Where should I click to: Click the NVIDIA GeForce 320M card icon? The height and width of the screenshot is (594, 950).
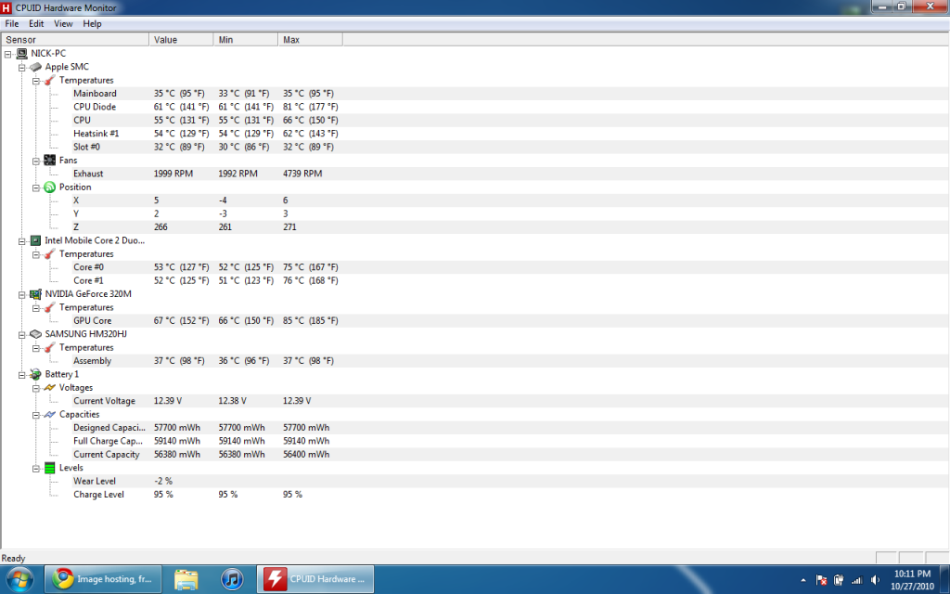(x=36, y=294)
